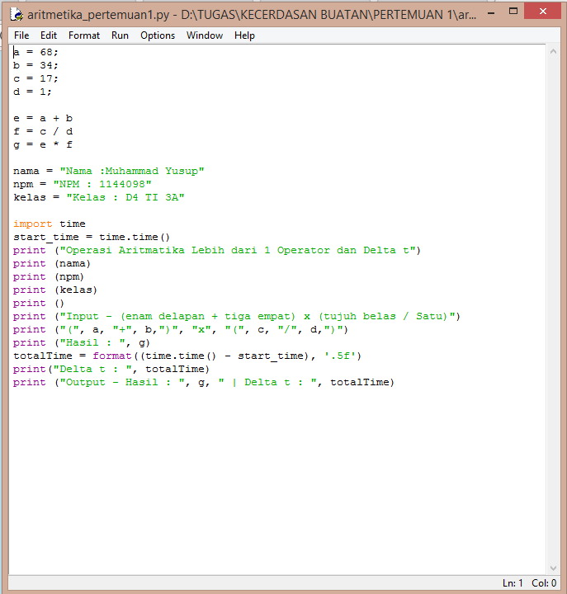
Task: Place cursor on 'g = e * f'
Action: point(43,144)
